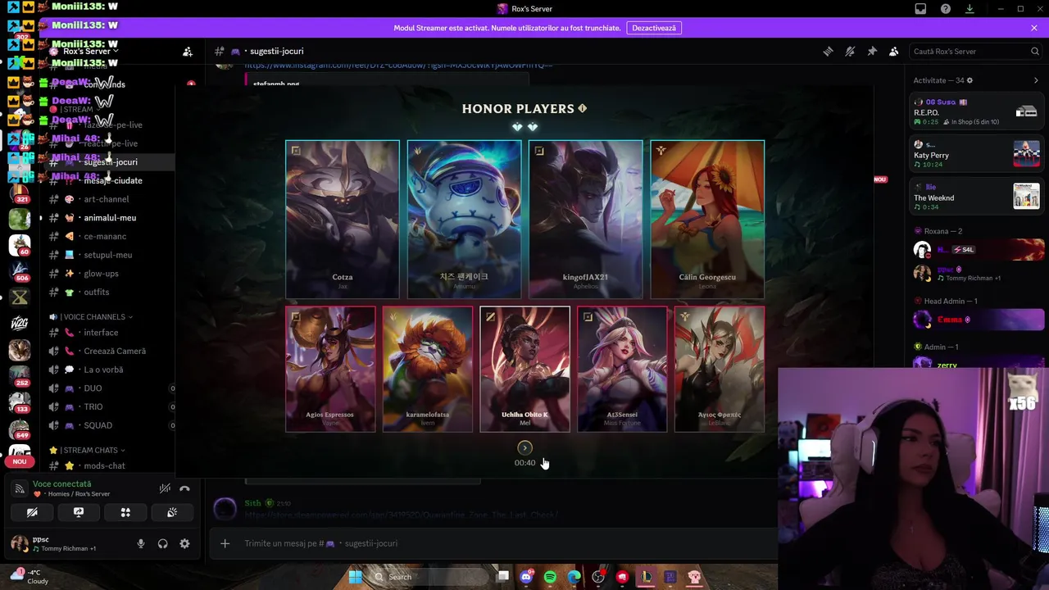This screenshot has height=590, width=1049.
Task: Expand the Rox's Server name dropdown
Action: click(x=90, y=52)
